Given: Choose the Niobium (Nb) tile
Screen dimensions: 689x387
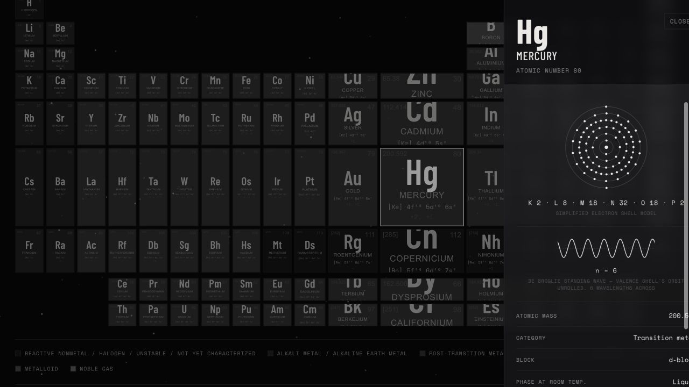Looking at the screenshot, I should point(153,123).
